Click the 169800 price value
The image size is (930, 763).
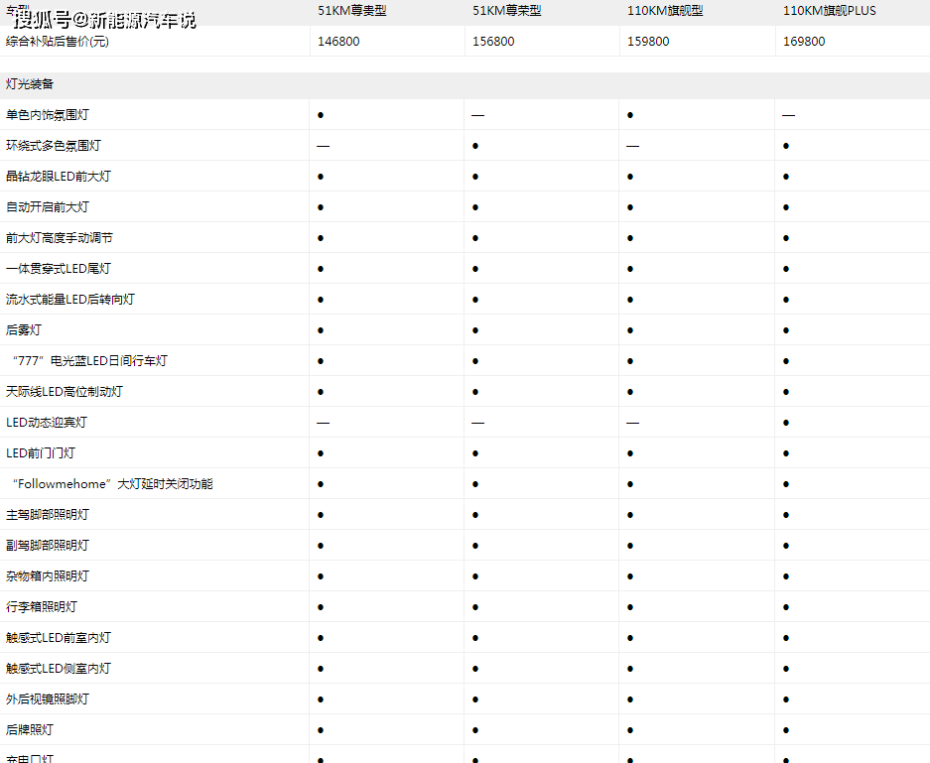[804, 42]
